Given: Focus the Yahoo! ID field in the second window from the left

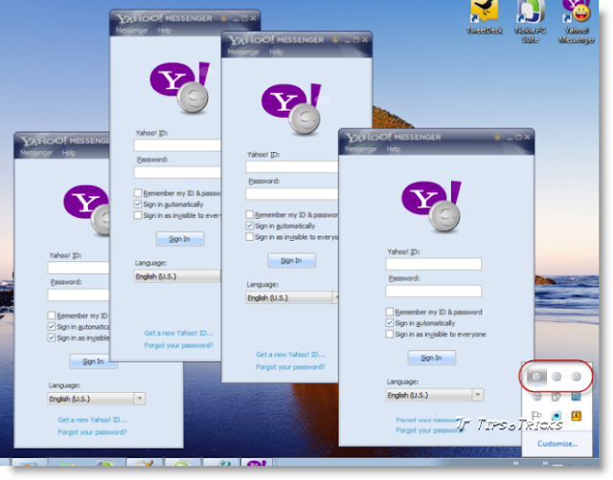Looking at the screenshot, I should coord(177,145).
